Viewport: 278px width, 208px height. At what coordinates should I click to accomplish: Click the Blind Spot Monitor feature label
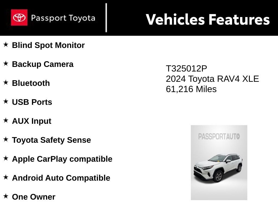(x=48, y=45)
